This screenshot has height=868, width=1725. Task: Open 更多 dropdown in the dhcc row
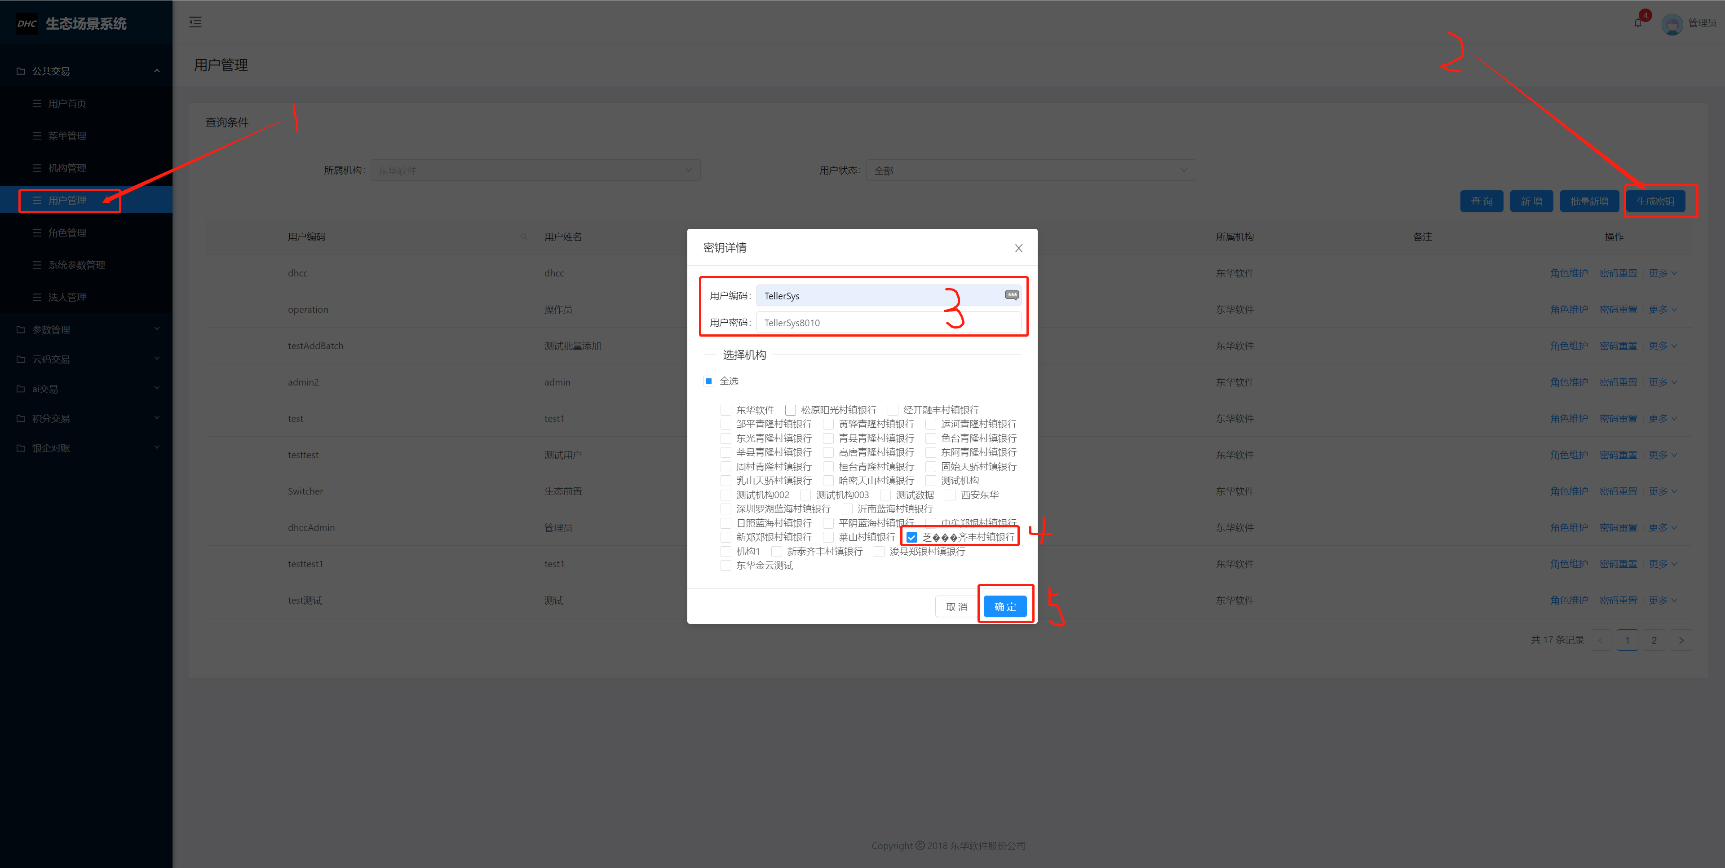pyautogui.click(x=1663, y=273)
